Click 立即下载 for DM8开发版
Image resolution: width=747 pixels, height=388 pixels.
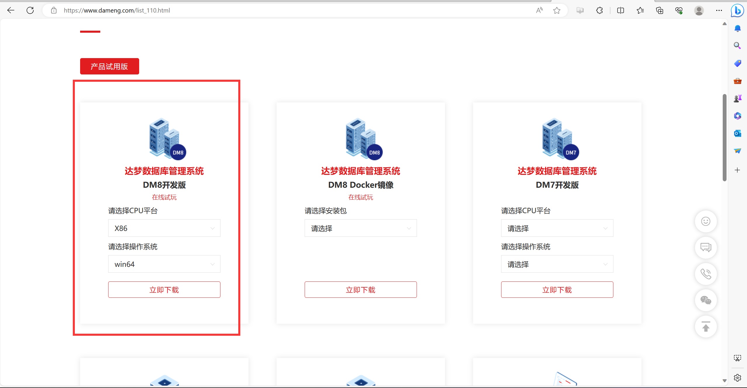point(164,290)
